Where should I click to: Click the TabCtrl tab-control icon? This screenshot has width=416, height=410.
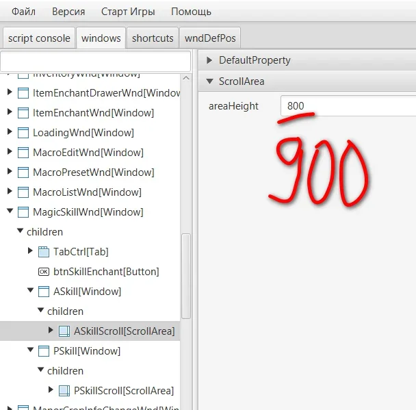click(44, 252)
